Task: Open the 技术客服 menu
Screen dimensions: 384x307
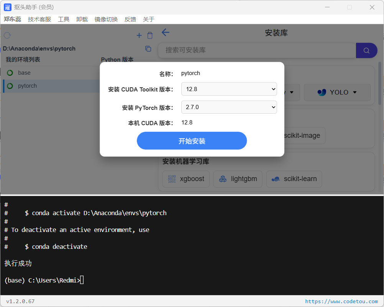Action: pos(39,19)
